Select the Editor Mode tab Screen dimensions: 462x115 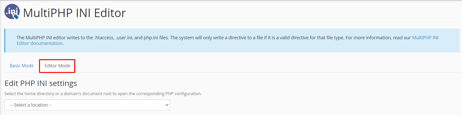(57, 66)
